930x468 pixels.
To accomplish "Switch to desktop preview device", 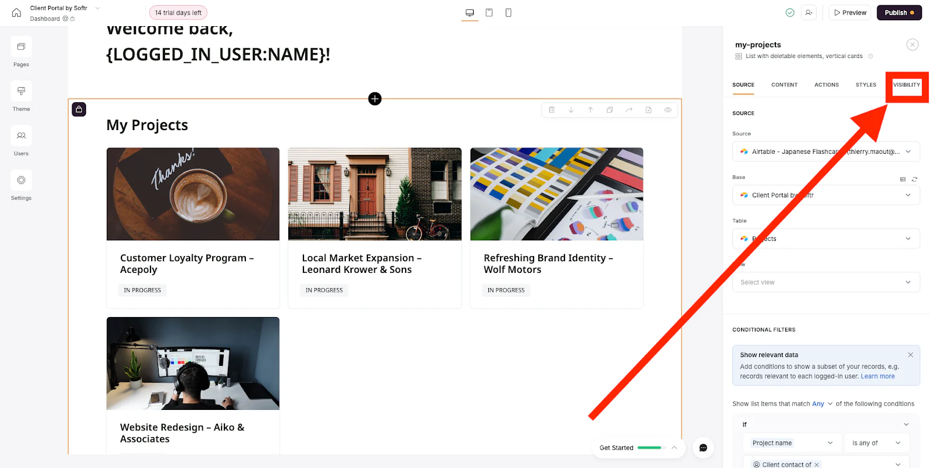I will click(470, 13).
